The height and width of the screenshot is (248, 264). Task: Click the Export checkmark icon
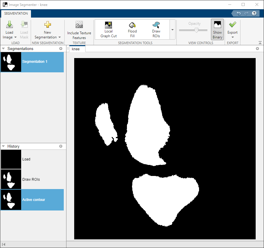pos(232,25)
